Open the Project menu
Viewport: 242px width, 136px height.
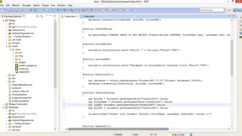click(45, 5)
